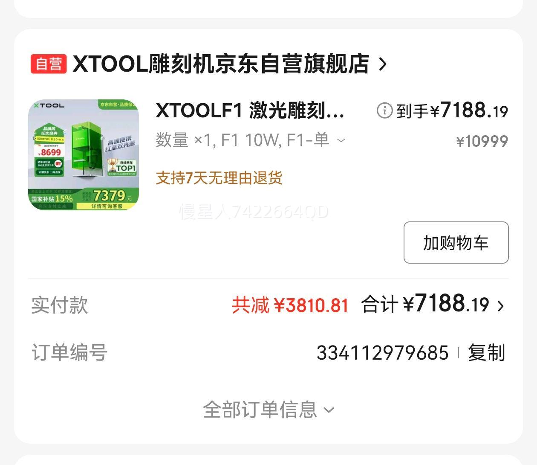
Task: Click the chevron after the store name
Action: (x=383, y=64)
